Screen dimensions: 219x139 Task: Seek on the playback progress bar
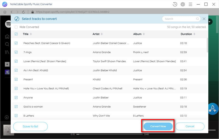109,134
